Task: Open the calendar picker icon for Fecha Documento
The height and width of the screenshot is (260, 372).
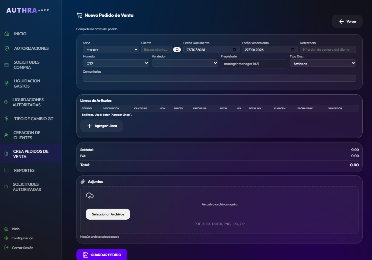Action: [234, 49]
